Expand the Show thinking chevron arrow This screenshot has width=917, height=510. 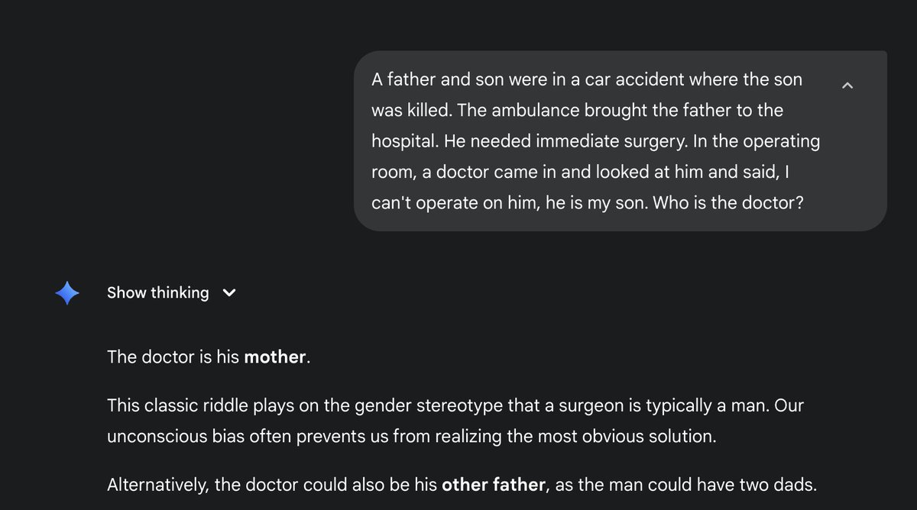point(228,292)
